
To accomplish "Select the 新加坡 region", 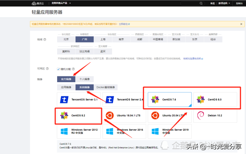I will point(176,39).
